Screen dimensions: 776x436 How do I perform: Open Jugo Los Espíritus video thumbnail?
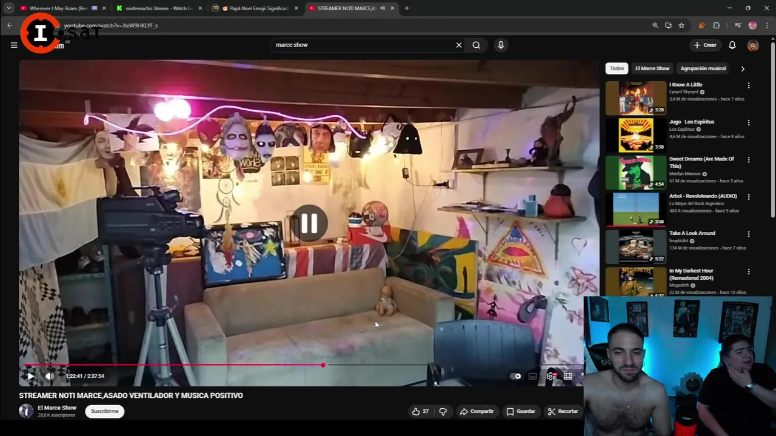click(635, 134)
